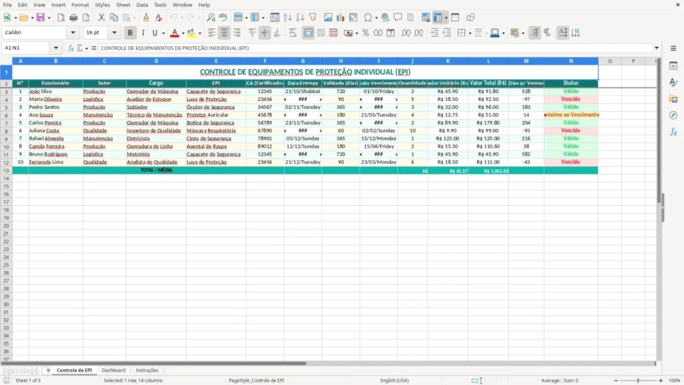Click Increase Indent icon
The image size is (684, 385).
434,33
